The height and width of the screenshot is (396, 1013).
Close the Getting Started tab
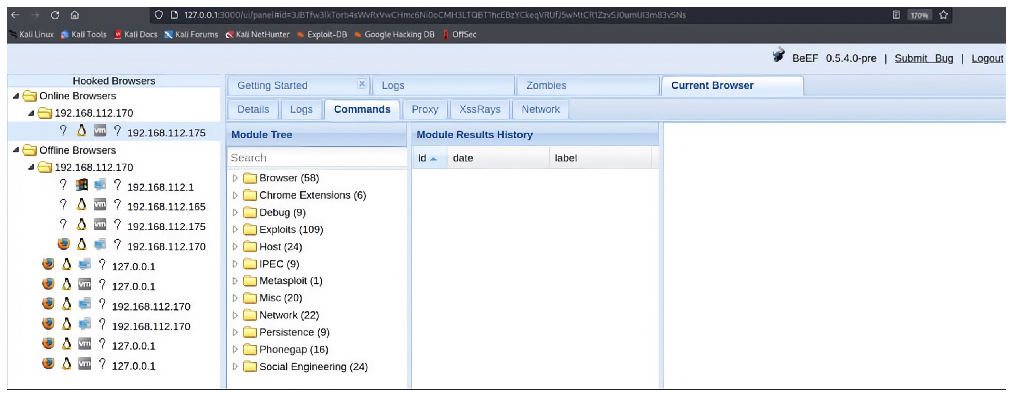[x=361, y=84]
